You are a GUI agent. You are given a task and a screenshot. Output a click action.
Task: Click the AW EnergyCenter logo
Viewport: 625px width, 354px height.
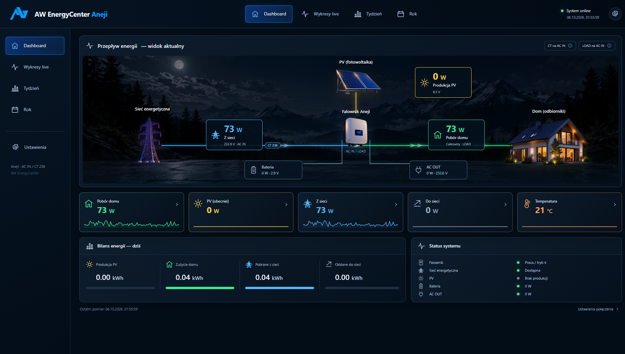coord(19,14)
